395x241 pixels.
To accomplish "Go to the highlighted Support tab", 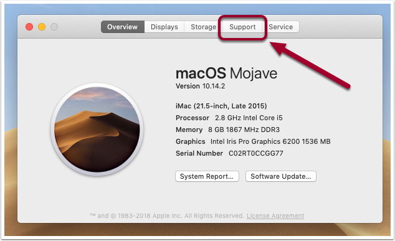I will point(242,27).
